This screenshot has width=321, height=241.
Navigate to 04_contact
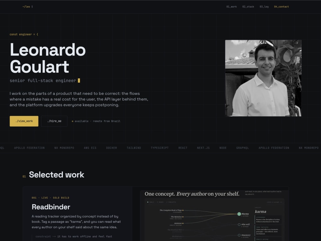click(x=281, y=7)
